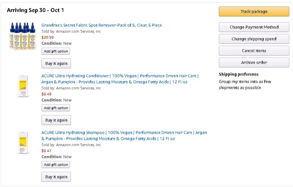Click the Track package button
This screenshot has height=187, width=293.
[254, 11]
